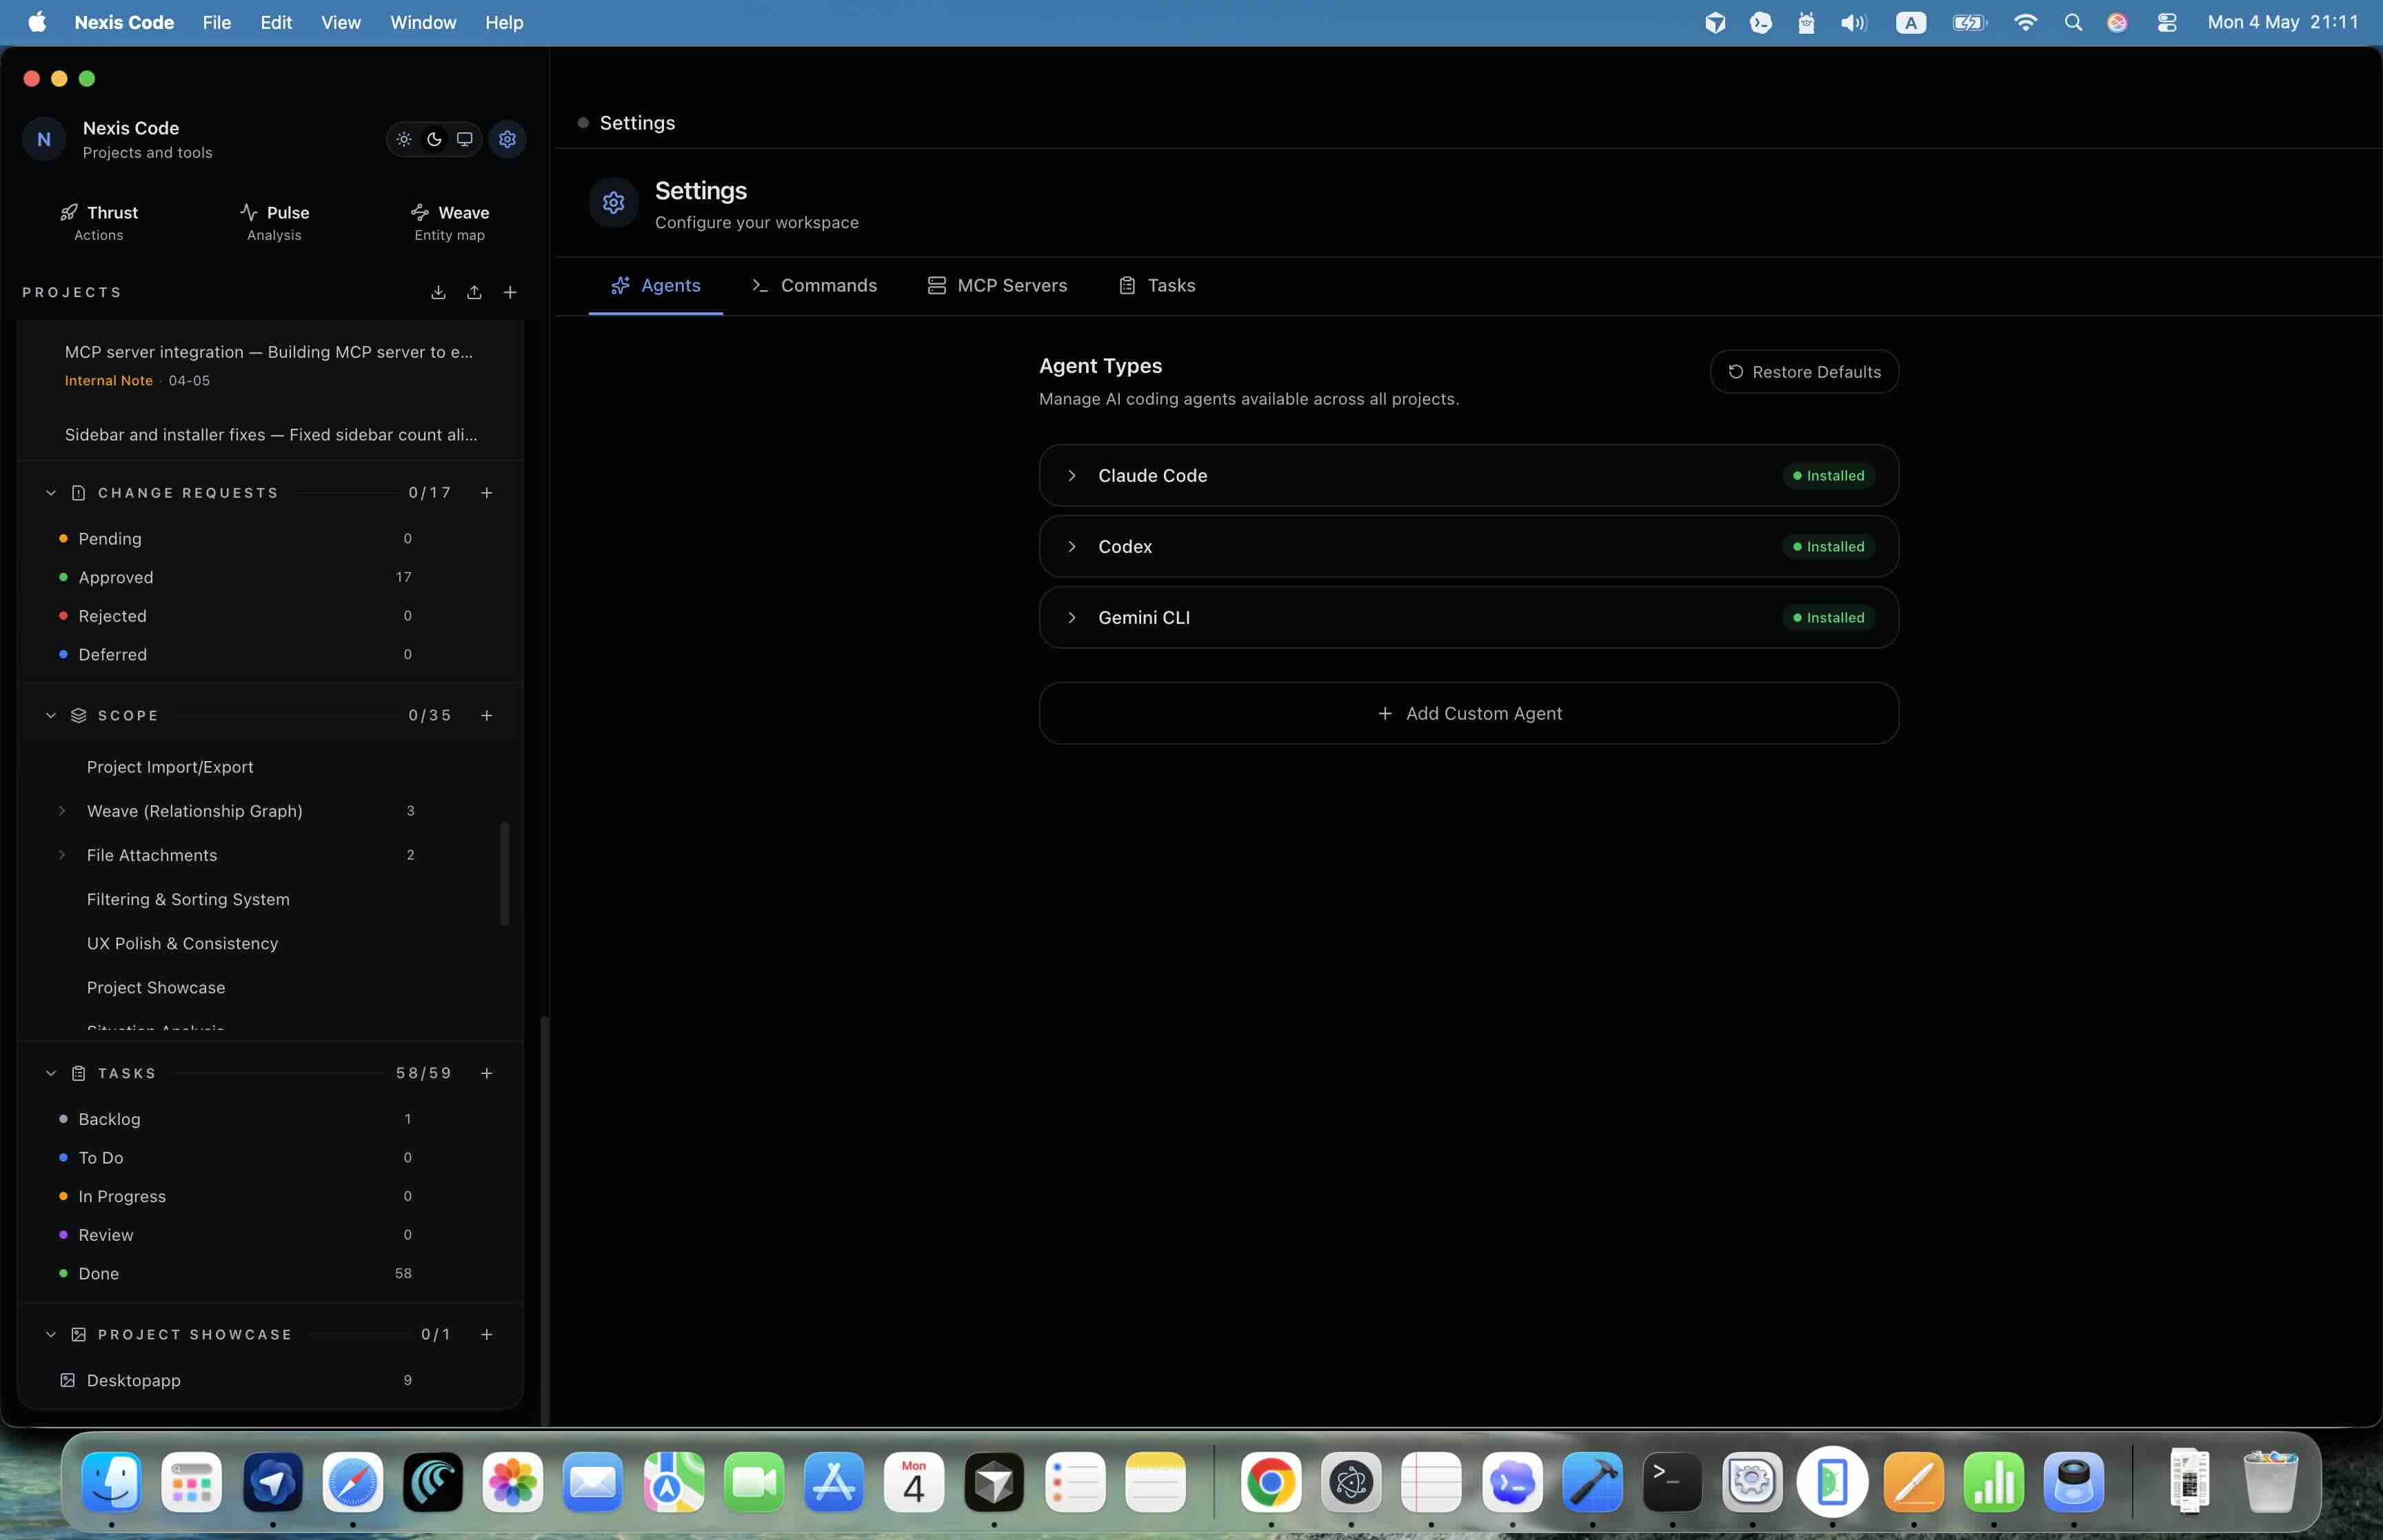This screenshot has height=1540, width=2383.
Task: Switch to the Tasks settings tab
Action: [x=1157, y=285]
